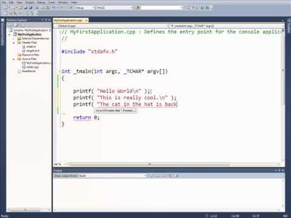Open the Global Scope dropdown
This screenshot has width=291, height=218.
click(111, 26)
